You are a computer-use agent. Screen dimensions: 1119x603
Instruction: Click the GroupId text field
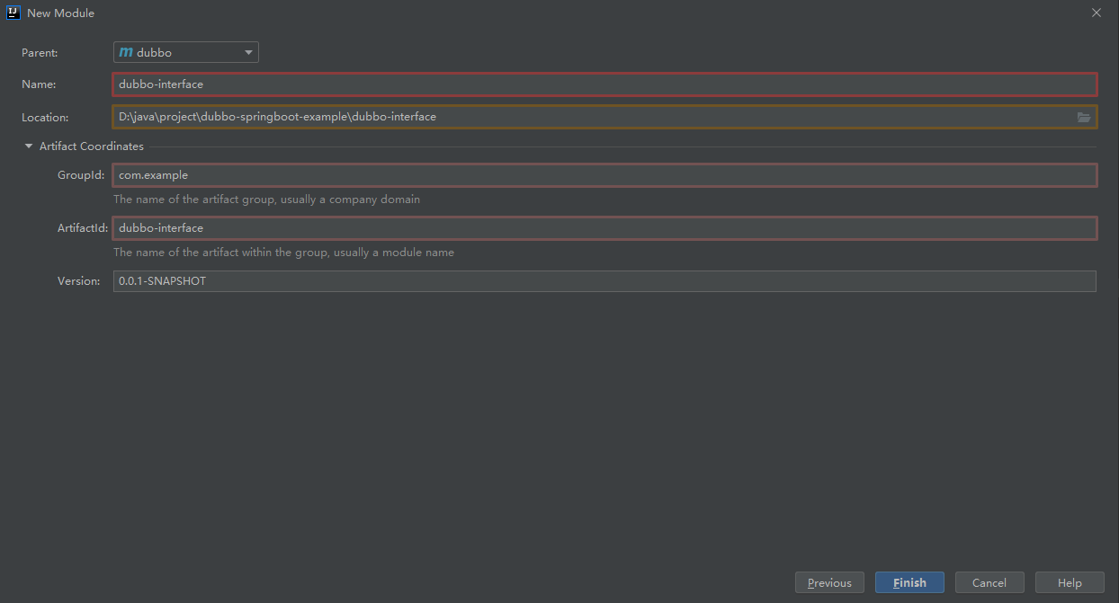(604, 174)
